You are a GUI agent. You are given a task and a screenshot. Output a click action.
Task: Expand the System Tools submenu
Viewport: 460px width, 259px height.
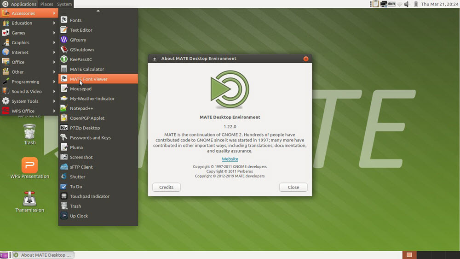25,101
